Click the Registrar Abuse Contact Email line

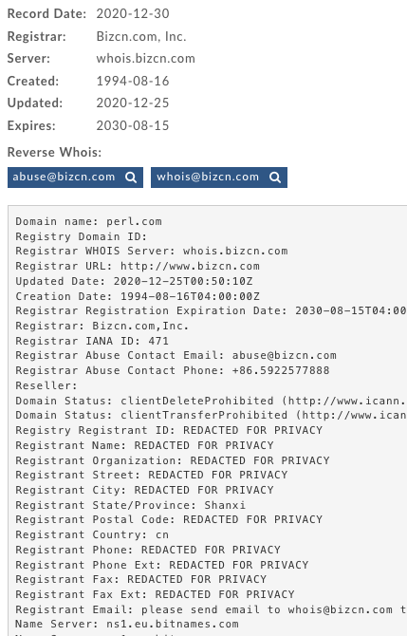pos(176,355)
